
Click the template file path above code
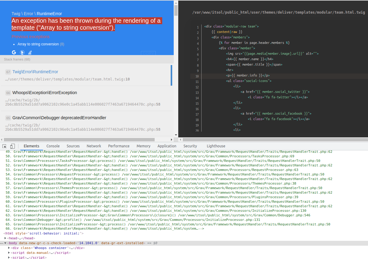pyautogui.click(x=279, y=12)
